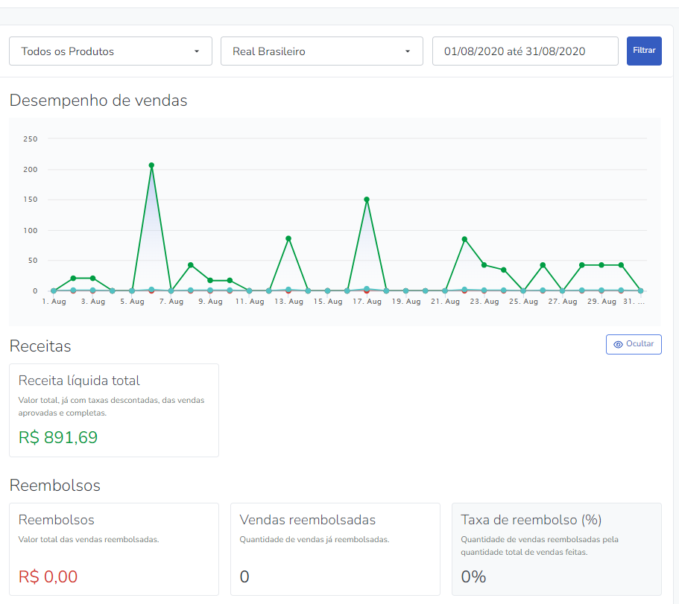Click the Taxa de reembolso (%) title
Image resolution: width=679 pixels, height=604 pixels.
pyautogui.click(x=531, y=520)
